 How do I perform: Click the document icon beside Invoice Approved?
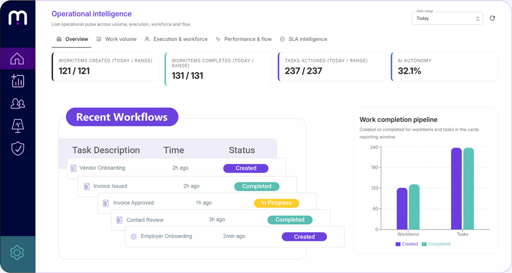pyautogui.click(x=106, y=203)
